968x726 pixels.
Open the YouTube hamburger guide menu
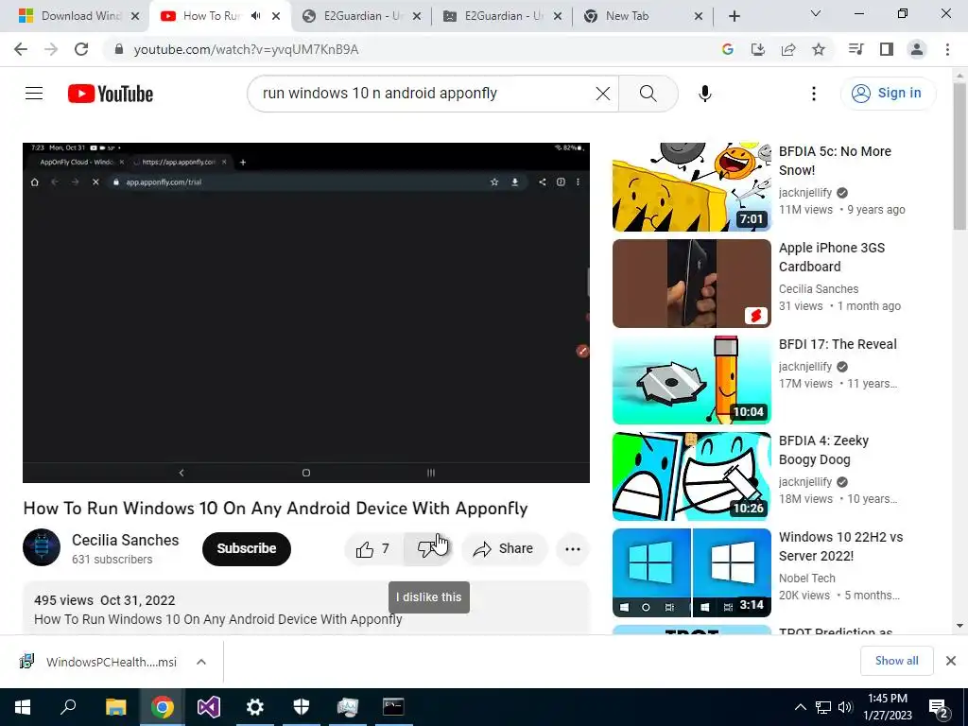34,94
